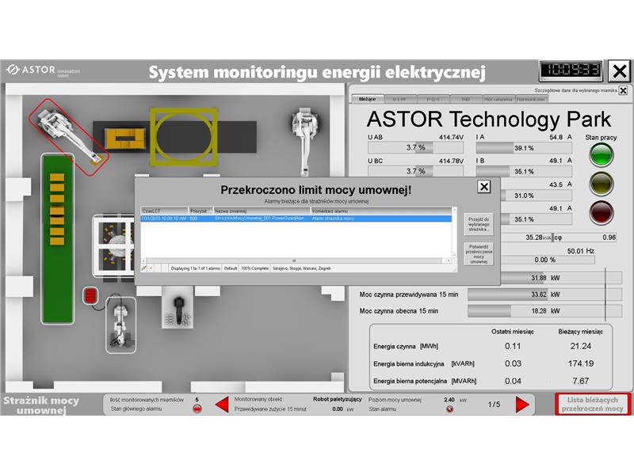Screen dimensions: 634x475
Task: Click the 31.88 kW power bar
Action: click(560, 278)
